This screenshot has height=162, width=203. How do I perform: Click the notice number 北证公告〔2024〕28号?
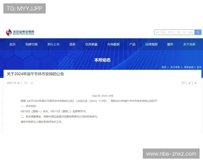pyautogui.click(x=103, y=96)
